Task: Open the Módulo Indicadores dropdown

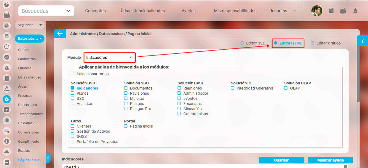Action: [x=109, y=57]
